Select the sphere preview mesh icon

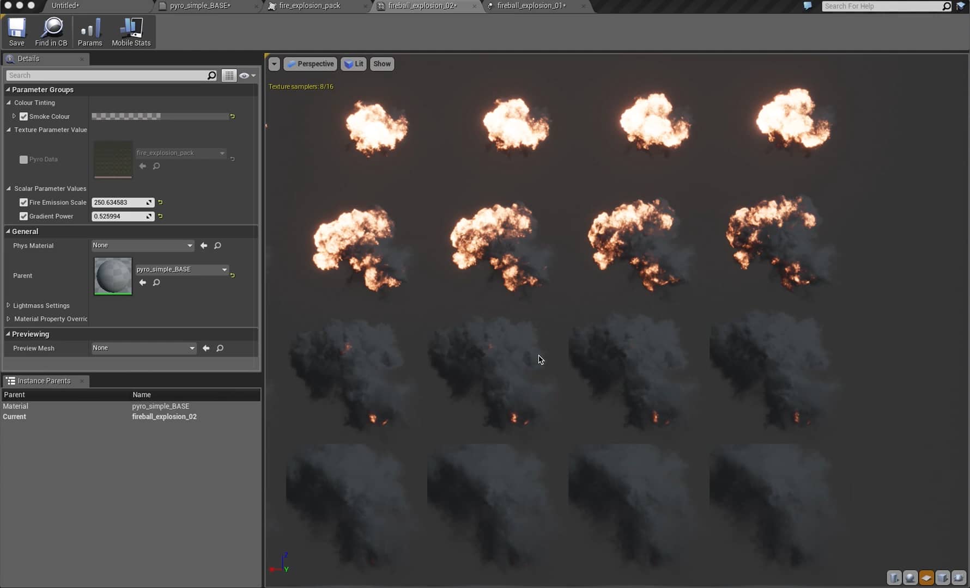tap(910, 578)
